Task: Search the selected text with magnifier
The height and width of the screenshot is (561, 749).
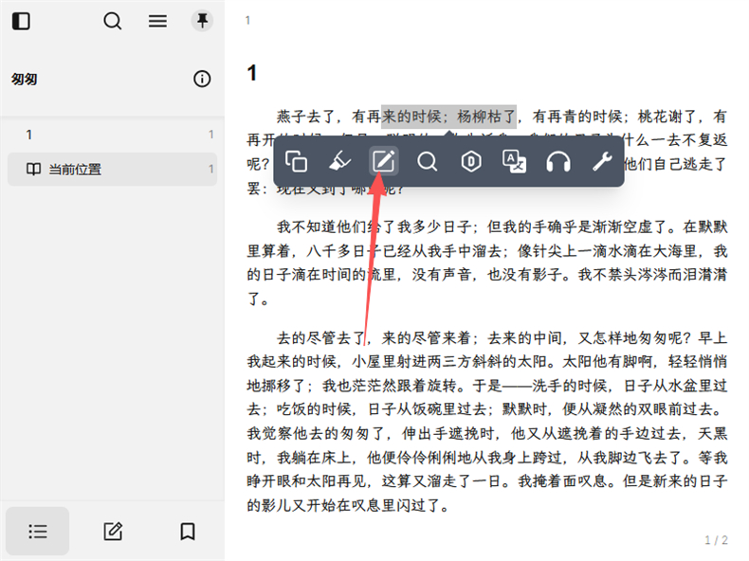Action: [427, 161]
